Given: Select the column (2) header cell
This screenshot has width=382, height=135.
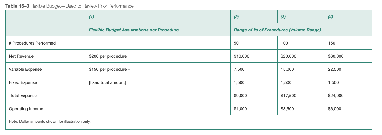Looking at the screenshot, I should (x=254, y=17).
